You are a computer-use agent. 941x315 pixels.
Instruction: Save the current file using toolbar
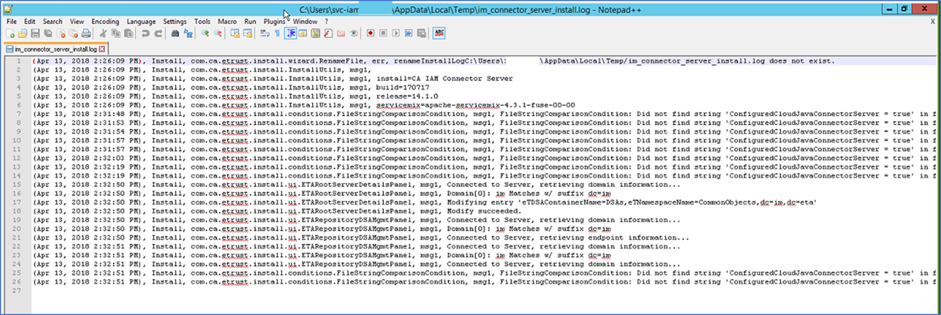[36, 33]
